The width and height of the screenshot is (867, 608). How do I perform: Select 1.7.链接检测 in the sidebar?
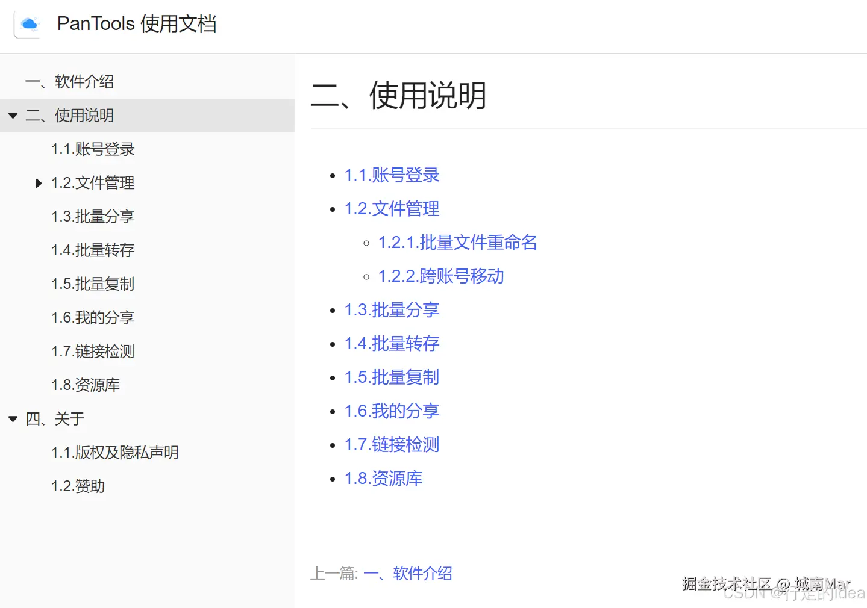[93, 352]
